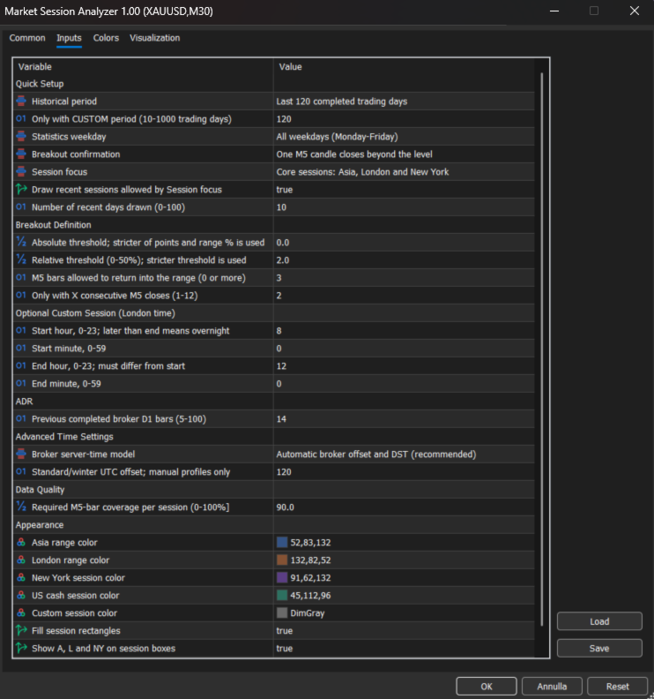Open Breakout confirmation value dropdown

click(404, 154)
